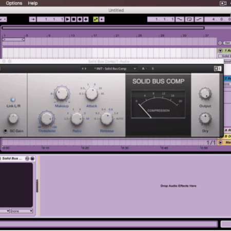
Task: Toggle the Loop switch
Action: (189, 20)
